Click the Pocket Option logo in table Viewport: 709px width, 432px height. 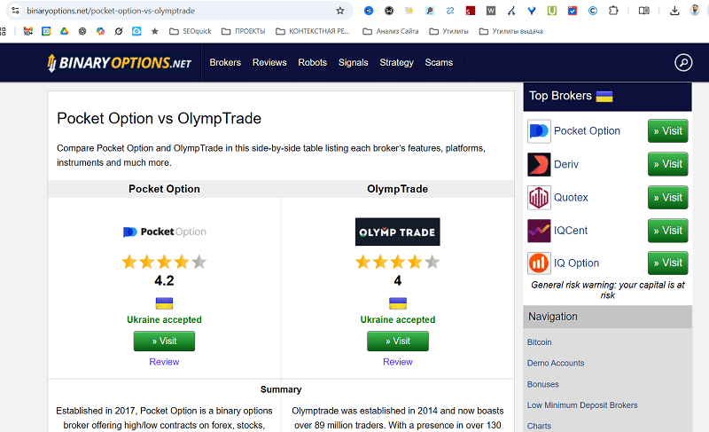click(164, 232)
